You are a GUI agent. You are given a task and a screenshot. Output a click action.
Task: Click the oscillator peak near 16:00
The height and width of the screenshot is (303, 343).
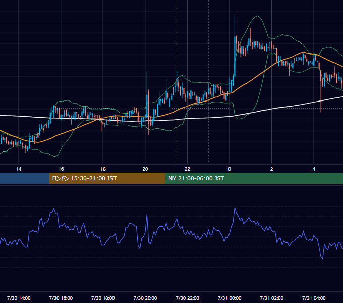tap(54, 209)
